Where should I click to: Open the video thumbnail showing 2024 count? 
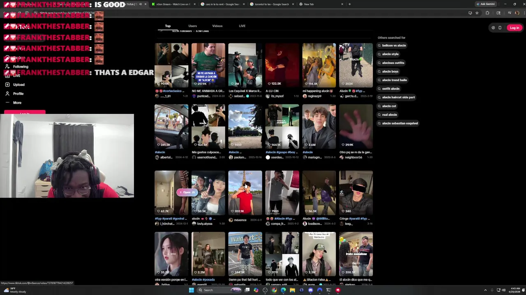pyautogui.click(x=356, y=65)
